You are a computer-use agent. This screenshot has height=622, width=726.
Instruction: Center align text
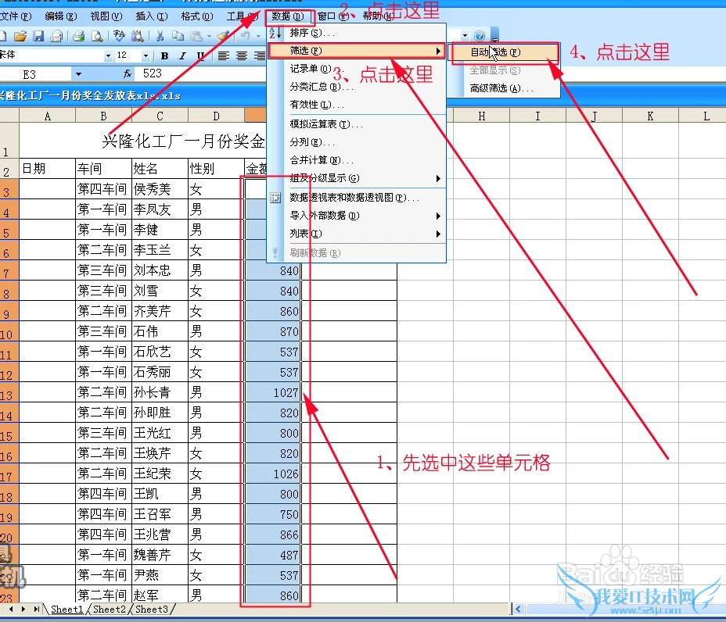point(242,56)
